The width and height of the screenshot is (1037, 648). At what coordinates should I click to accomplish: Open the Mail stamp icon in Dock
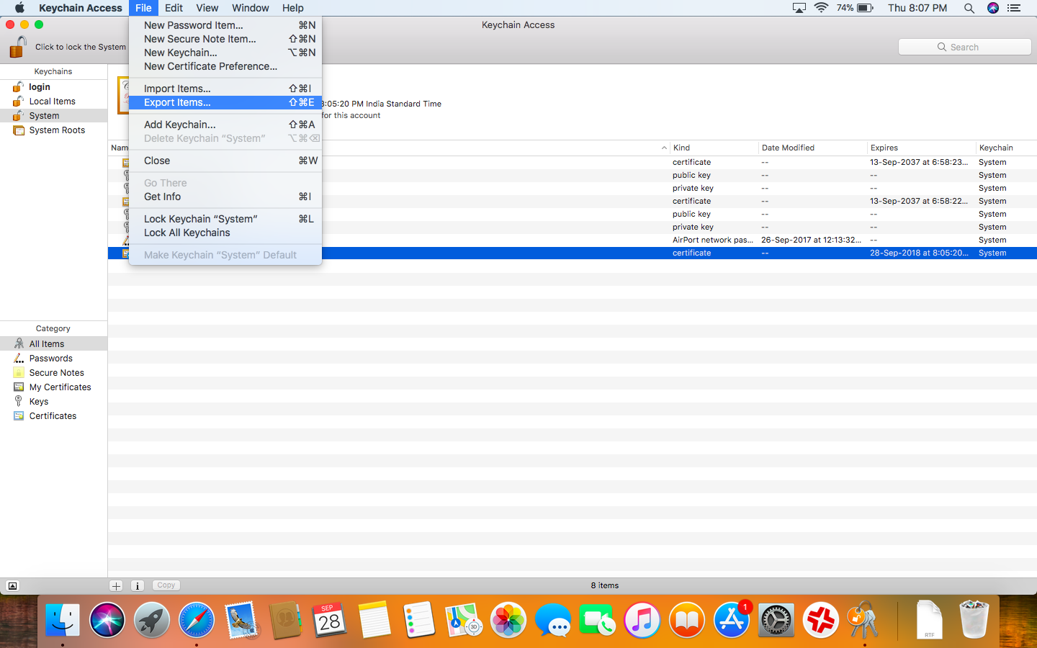coord(241,620)
